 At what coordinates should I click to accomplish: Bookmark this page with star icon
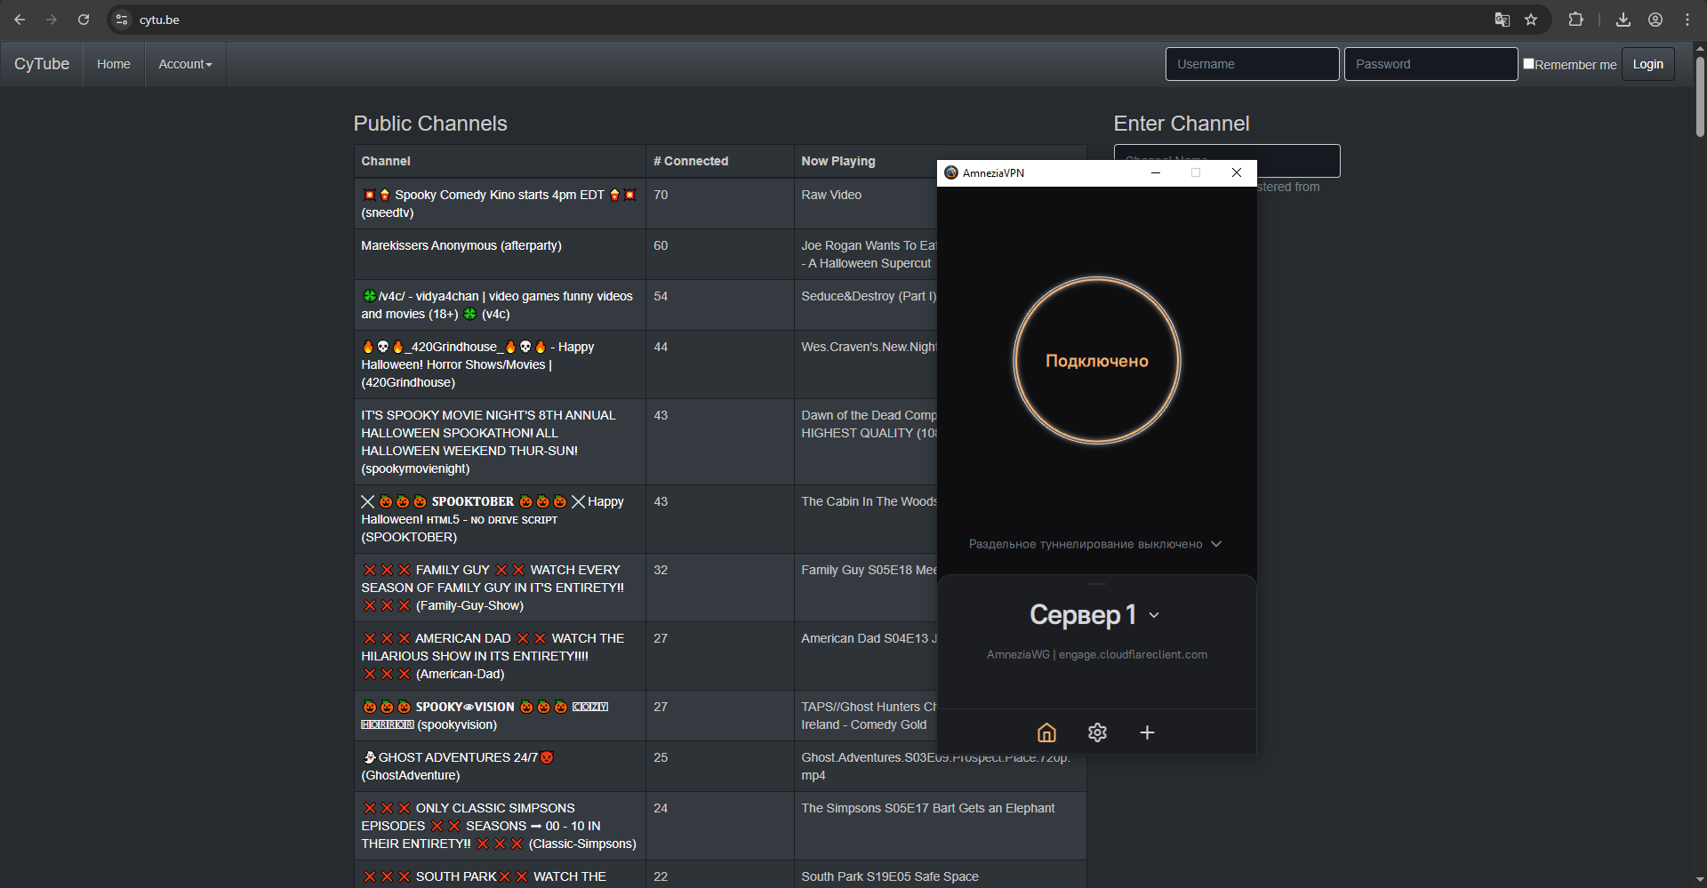tap(1531, 20)
